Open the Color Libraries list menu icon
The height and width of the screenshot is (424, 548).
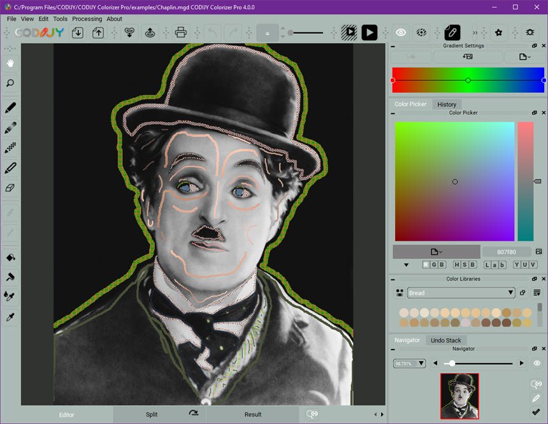tap(537, 293)
